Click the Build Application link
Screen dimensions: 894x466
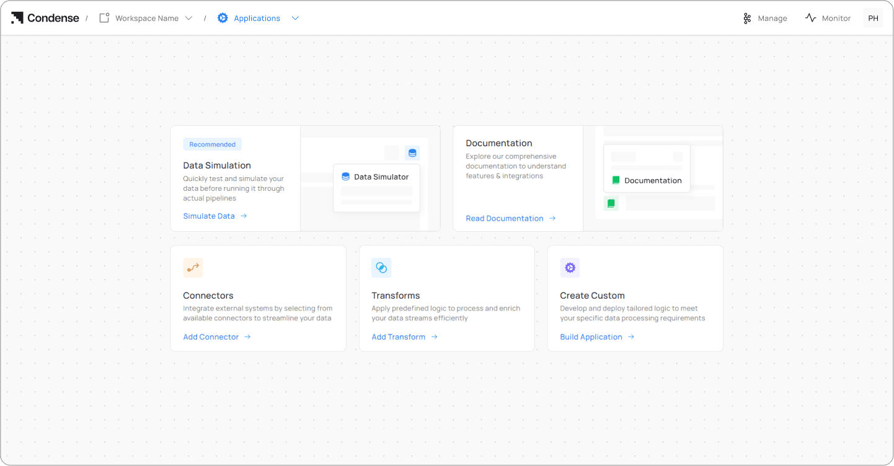pyautogui.click(x=591, y=337)
